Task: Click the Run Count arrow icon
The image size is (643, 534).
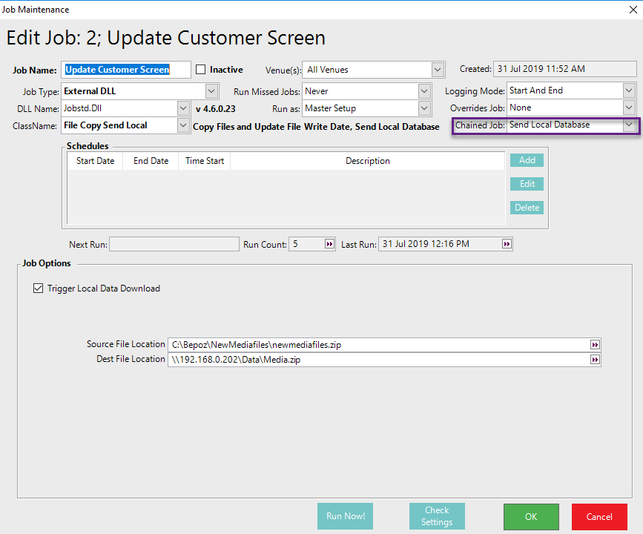Action: [329, 244]
